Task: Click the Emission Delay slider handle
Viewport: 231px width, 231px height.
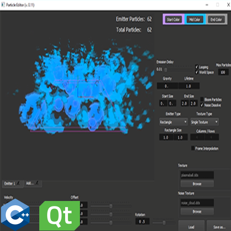Action: [x=166, y=70]
